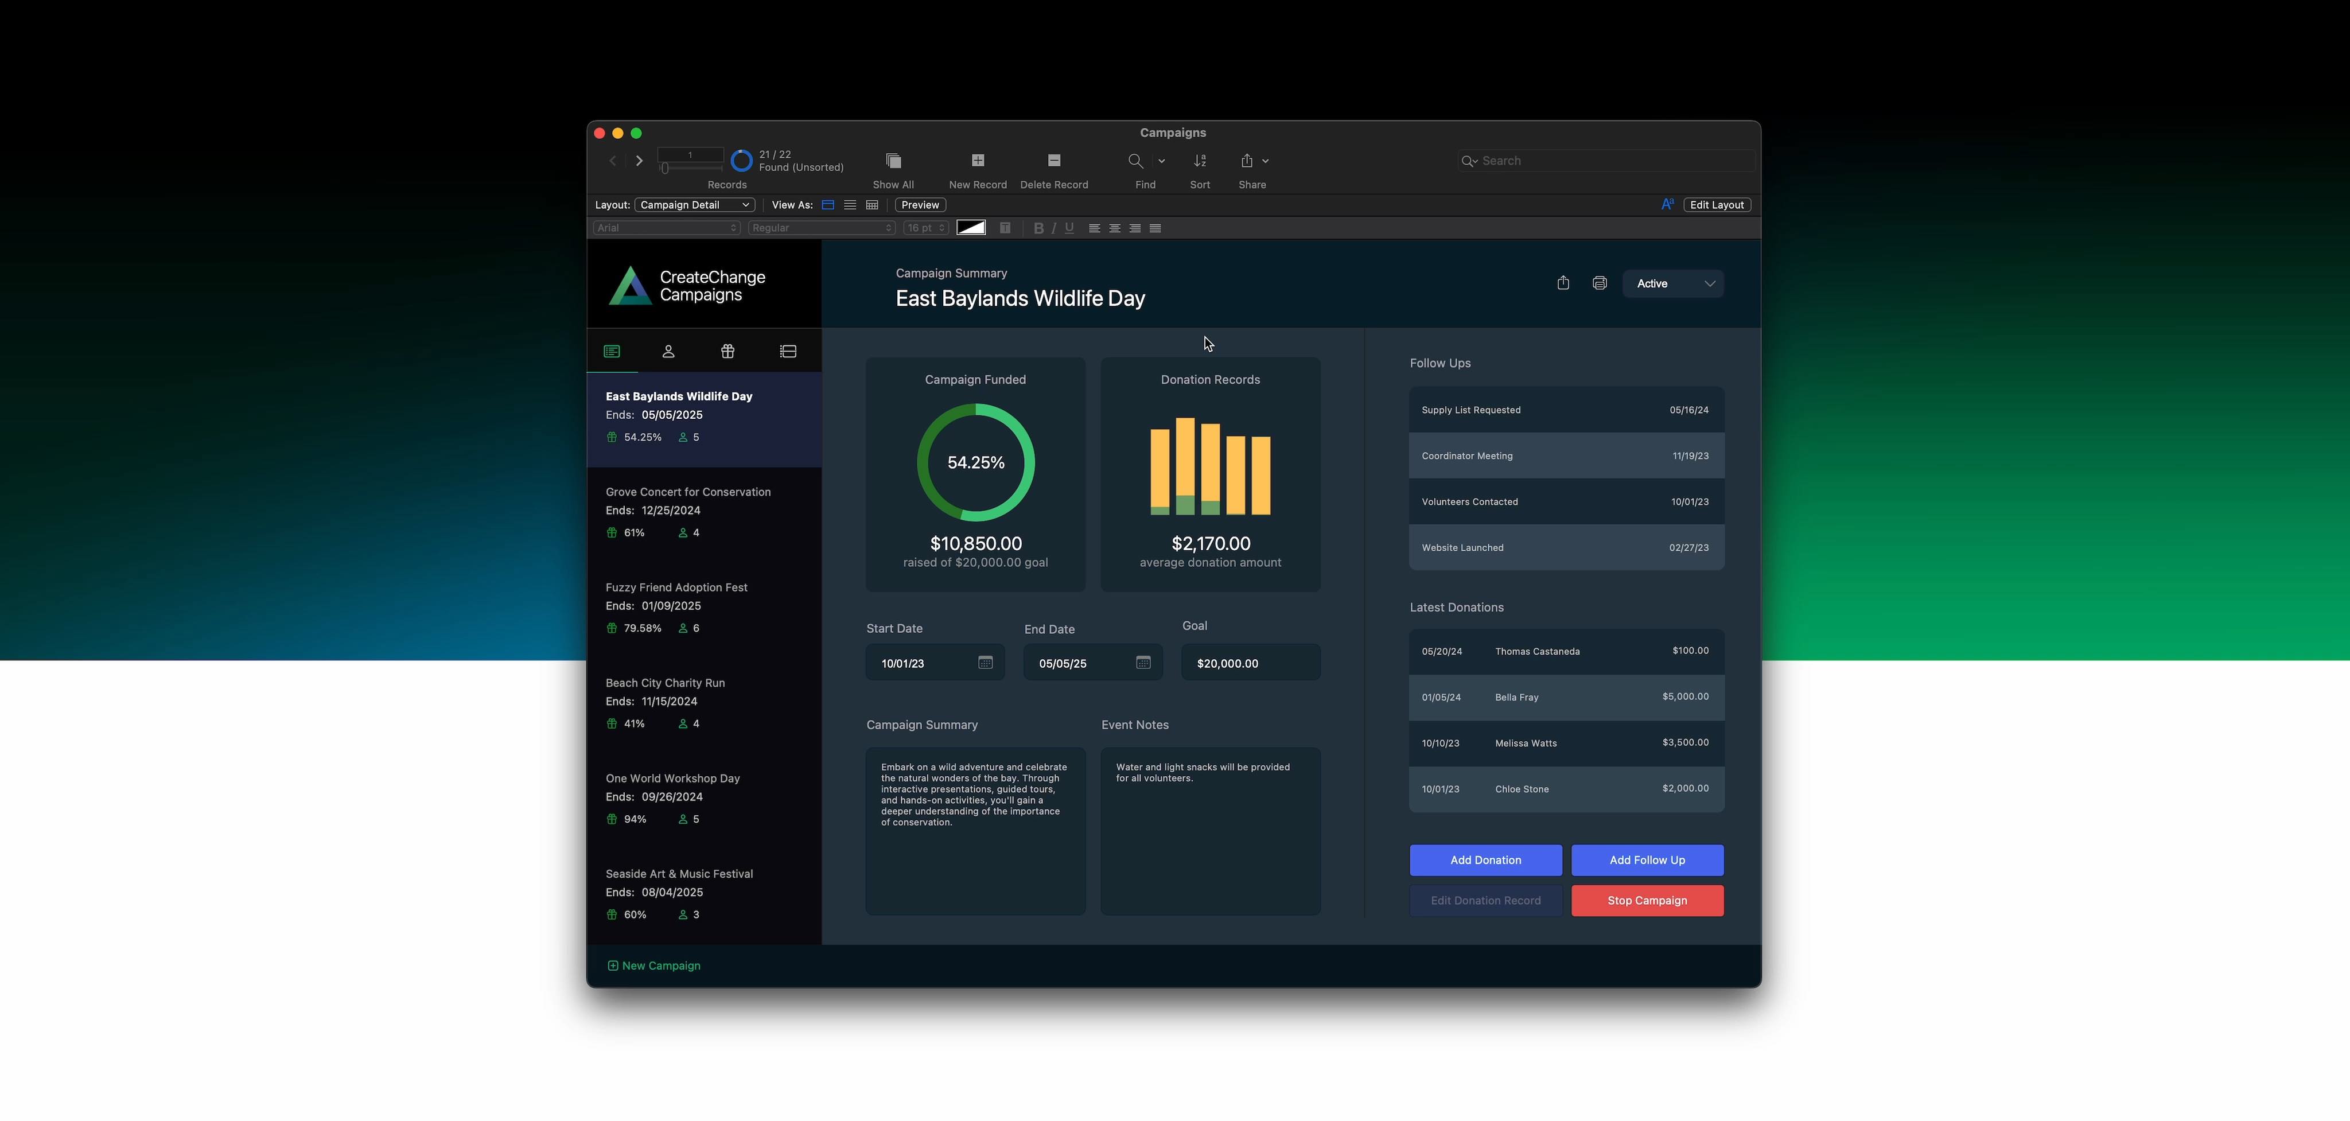Go to the next record arrow

click(640, 161)
